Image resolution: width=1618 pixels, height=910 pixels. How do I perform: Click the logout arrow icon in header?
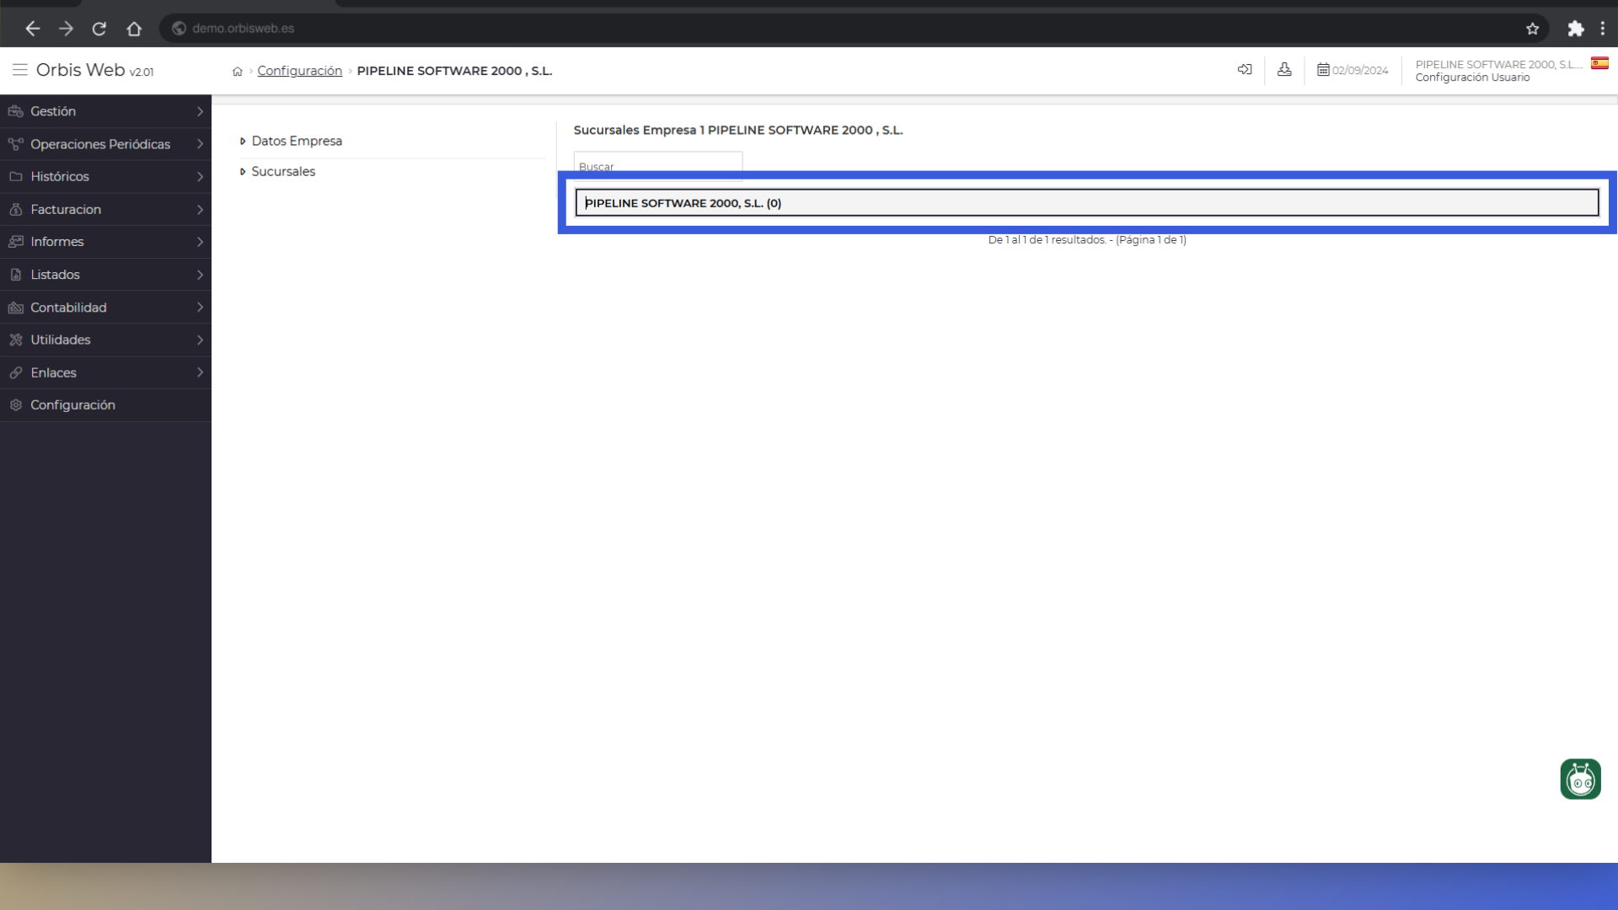[1245, 70]
